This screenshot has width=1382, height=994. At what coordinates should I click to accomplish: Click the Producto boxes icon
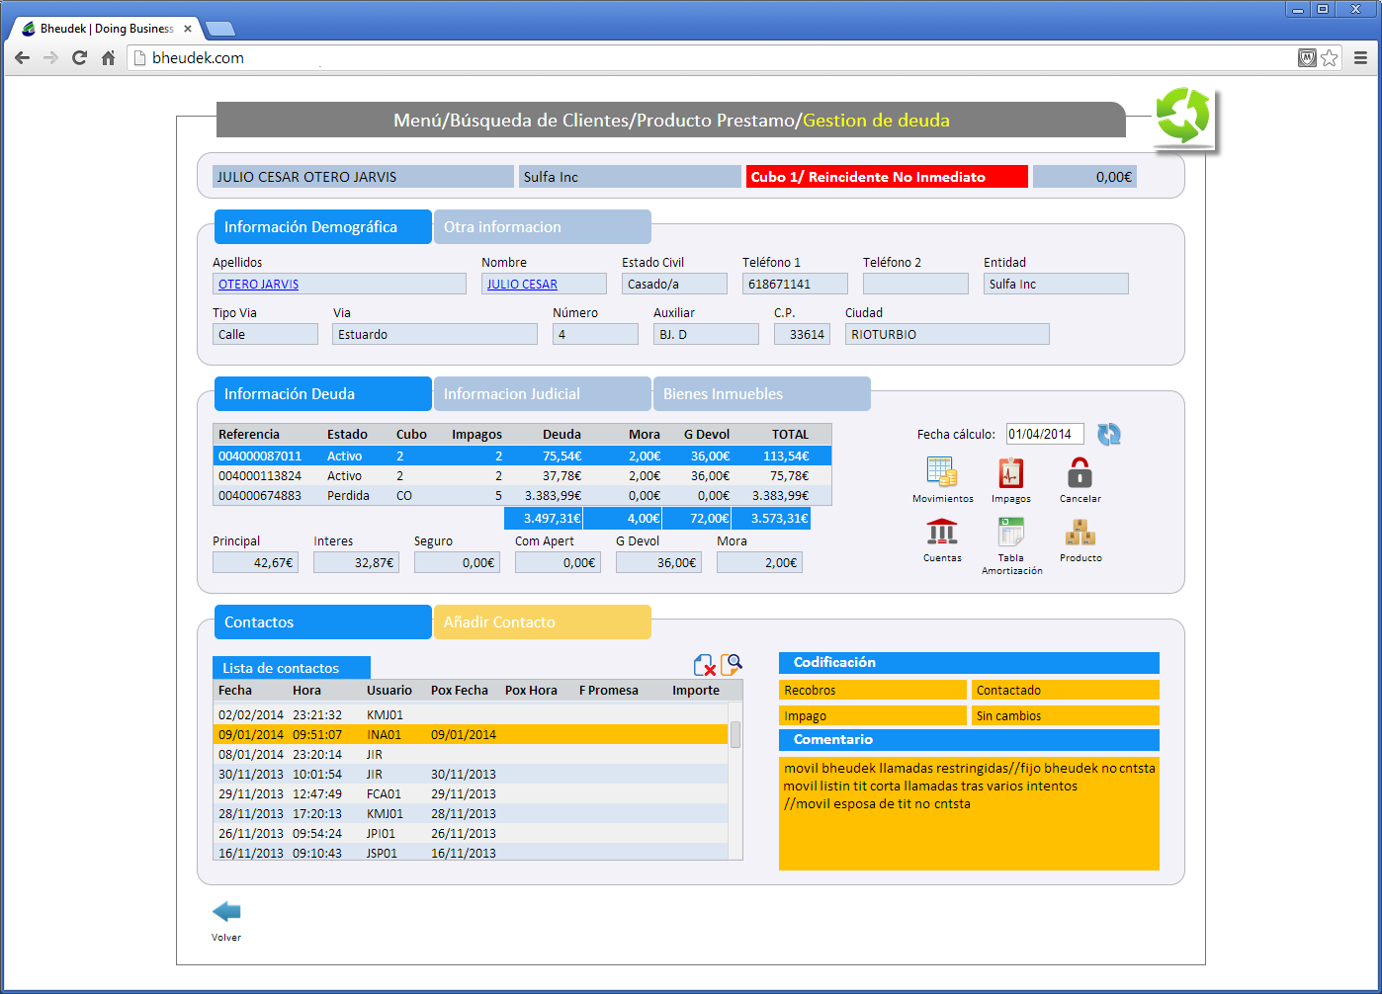[x=1080, y=534]
